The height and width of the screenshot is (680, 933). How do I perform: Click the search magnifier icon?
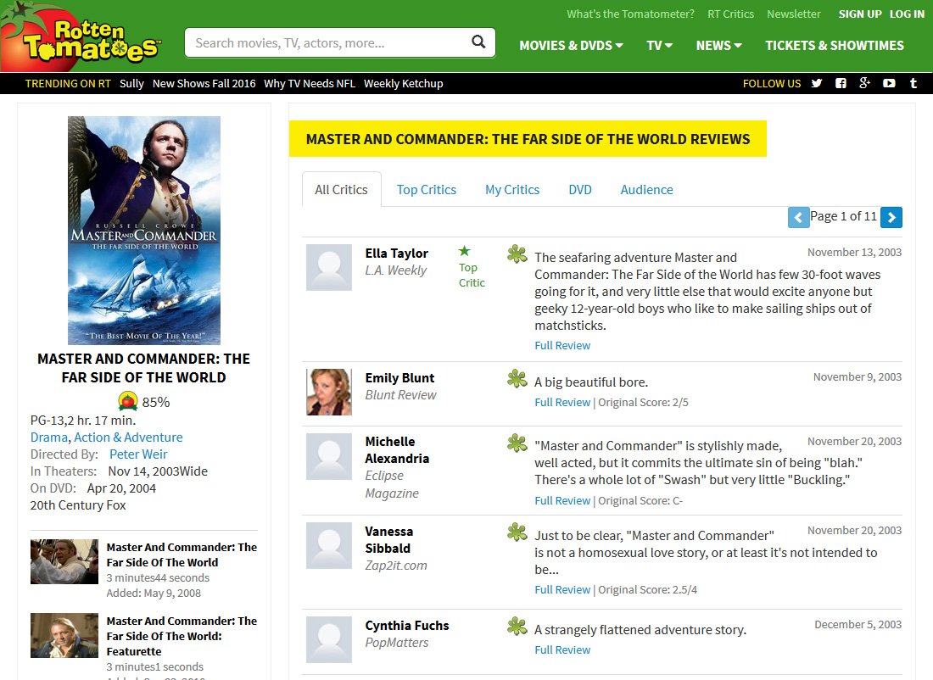(x=478, y=42)
